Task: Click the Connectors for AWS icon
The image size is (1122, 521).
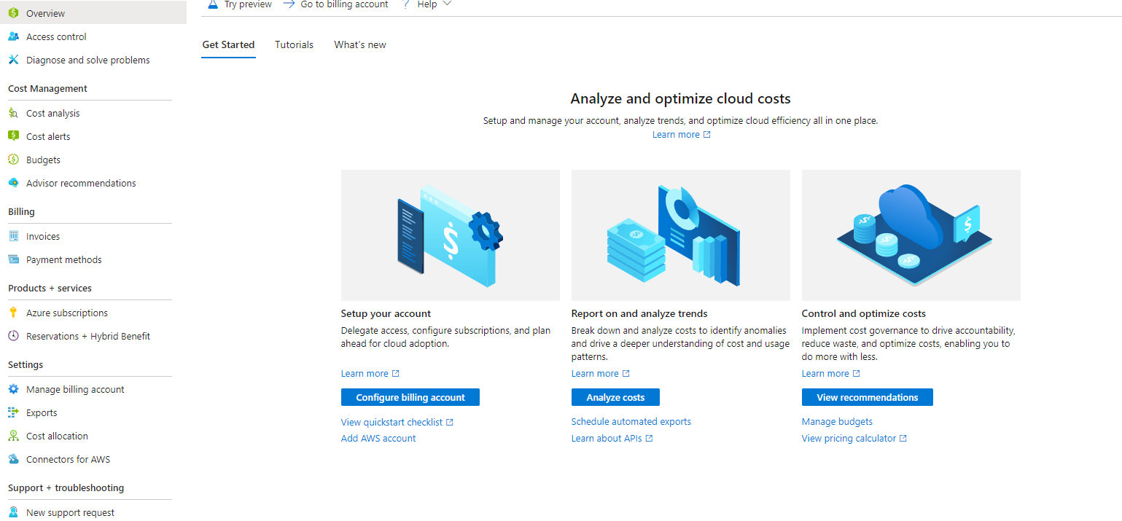Action: (13, 459)
